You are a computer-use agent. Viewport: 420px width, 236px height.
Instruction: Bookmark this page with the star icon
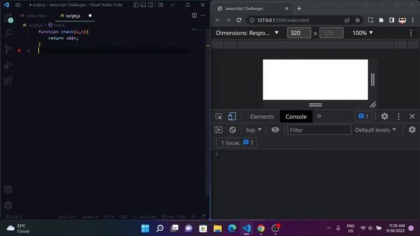[358, 20]
